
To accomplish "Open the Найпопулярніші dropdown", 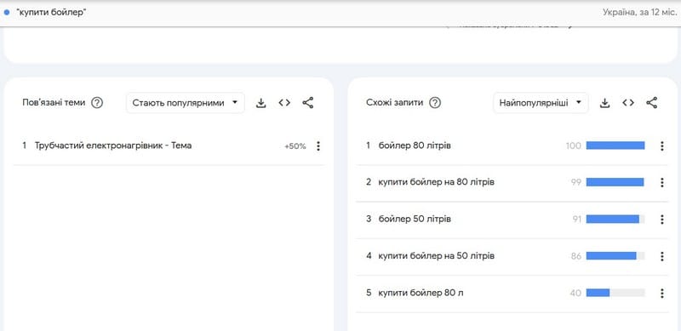I will coord(541,103).
